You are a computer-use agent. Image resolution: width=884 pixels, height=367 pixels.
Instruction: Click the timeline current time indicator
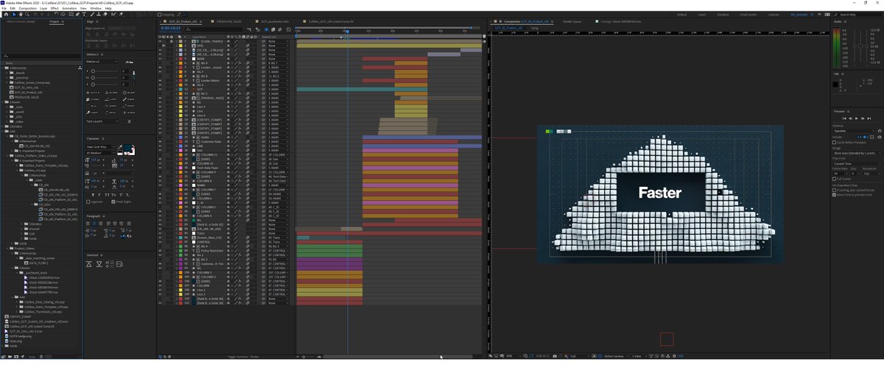(x=346, y=31)
